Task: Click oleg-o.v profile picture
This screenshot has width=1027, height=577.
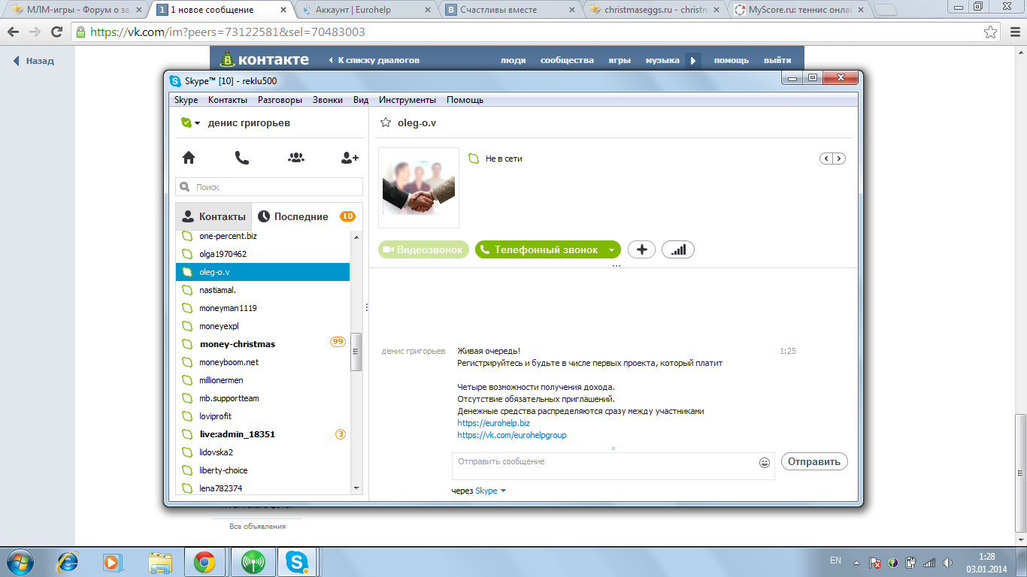Action: coord(419,188)
